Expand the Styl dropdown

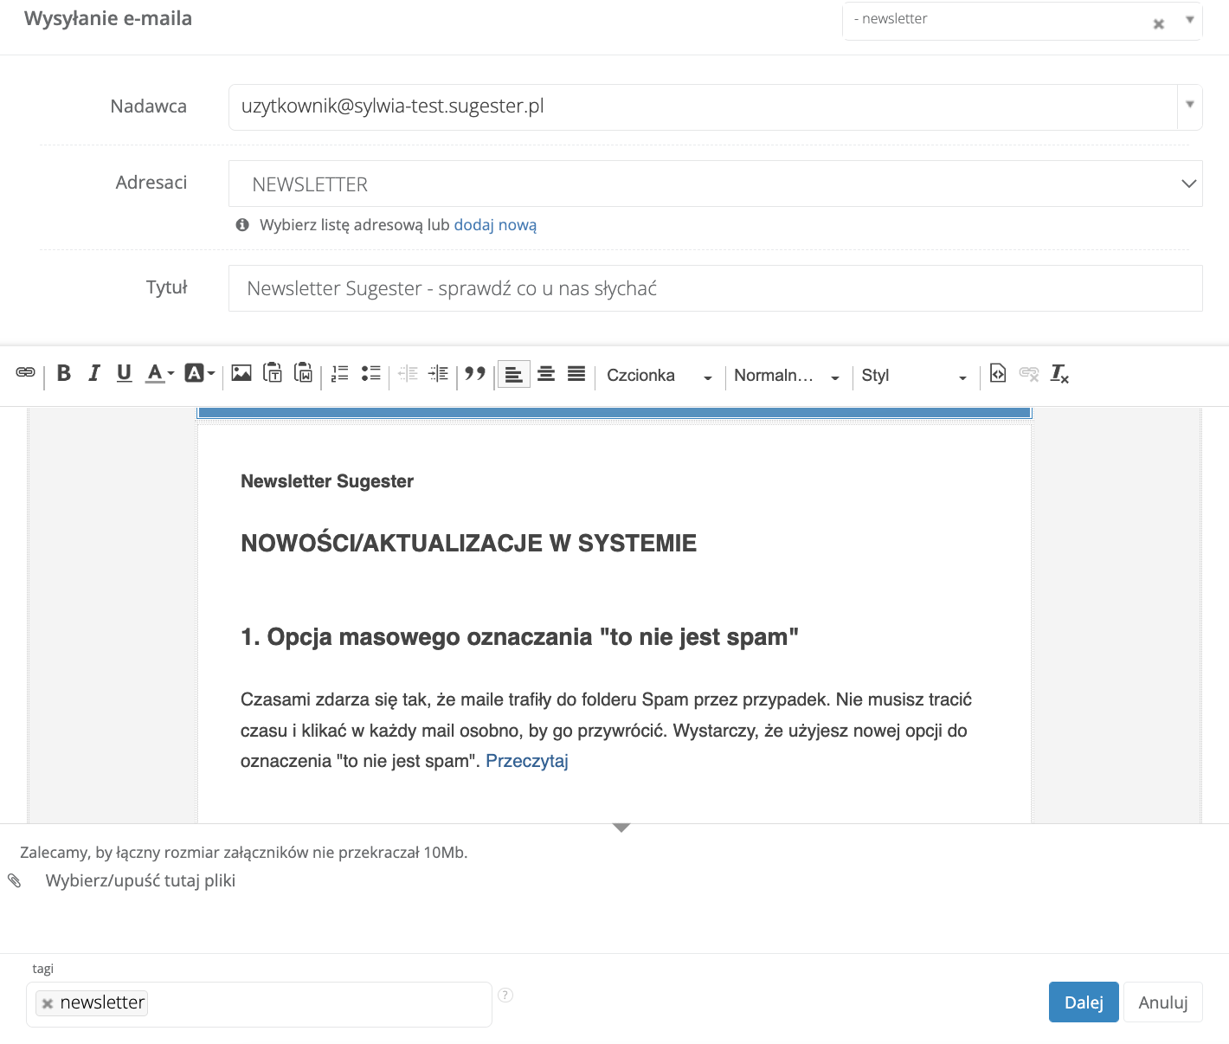pos(913,376)
